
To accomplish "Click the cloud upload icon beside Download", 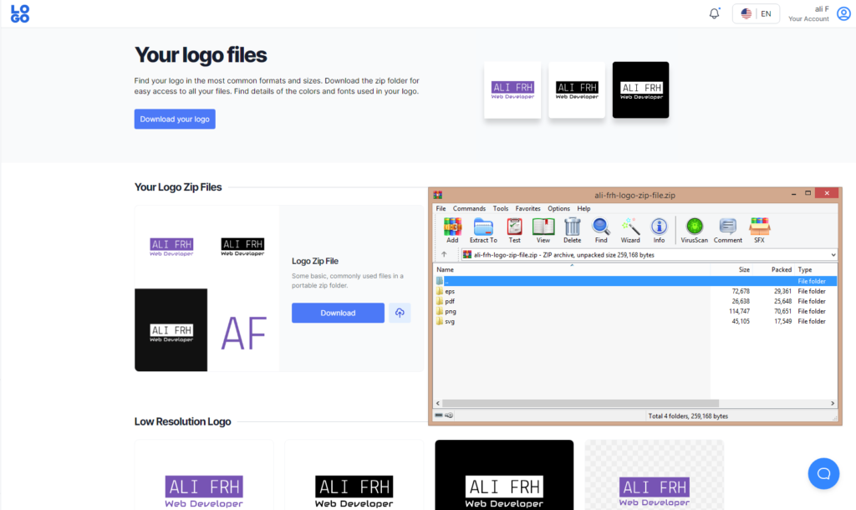I will tap(400, 313).
